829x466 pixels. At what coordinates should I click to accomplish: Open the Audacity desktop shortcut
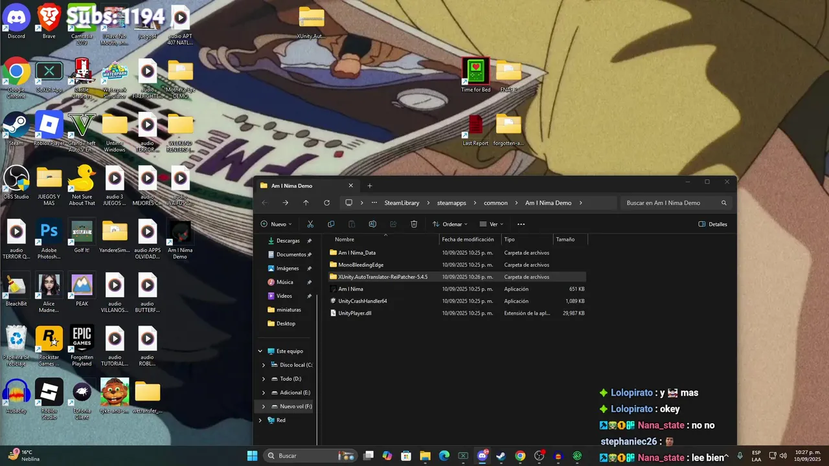pyautogui.click(x=16, y=396)
